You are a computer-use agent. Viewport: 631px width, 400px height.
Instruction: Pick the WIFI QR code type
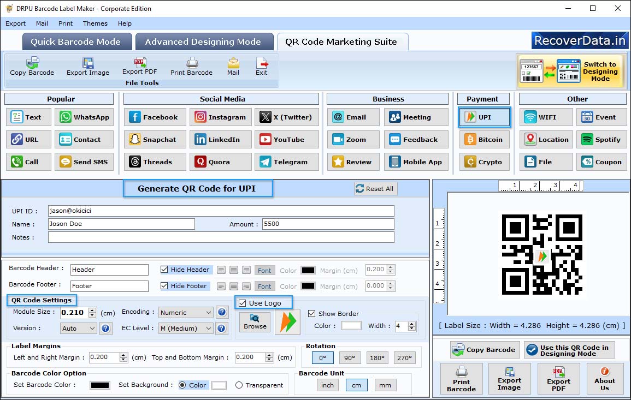pyautogui.click(x=546, y=117)
